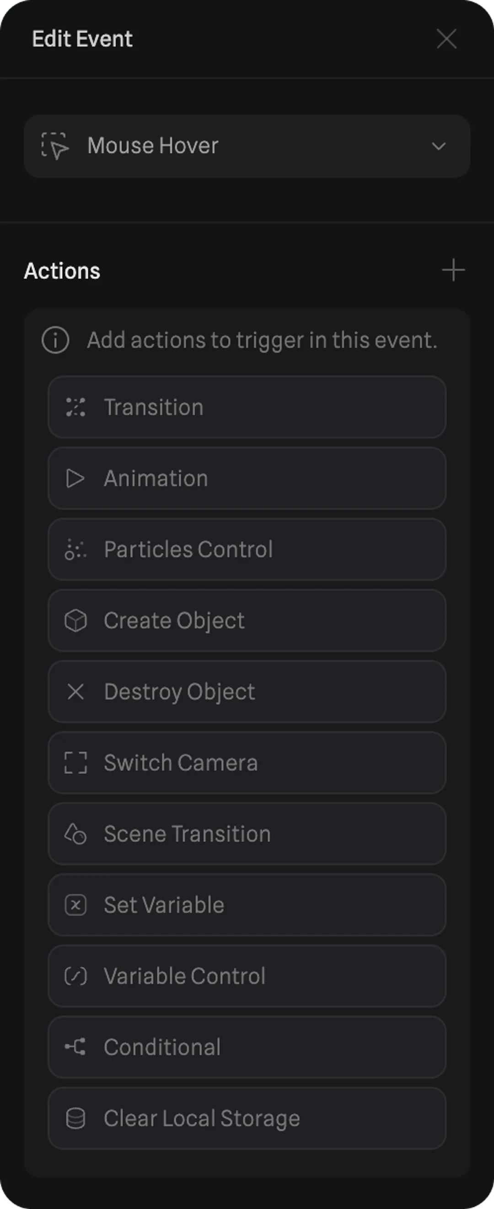This screenshot has height=1209, width=494.
Task: Click the info icon in Actions hint
Action: coord(55,340)
